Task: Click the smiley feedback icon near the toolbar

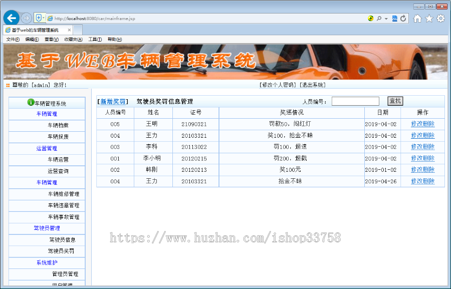Action: [x=371, y=18]
